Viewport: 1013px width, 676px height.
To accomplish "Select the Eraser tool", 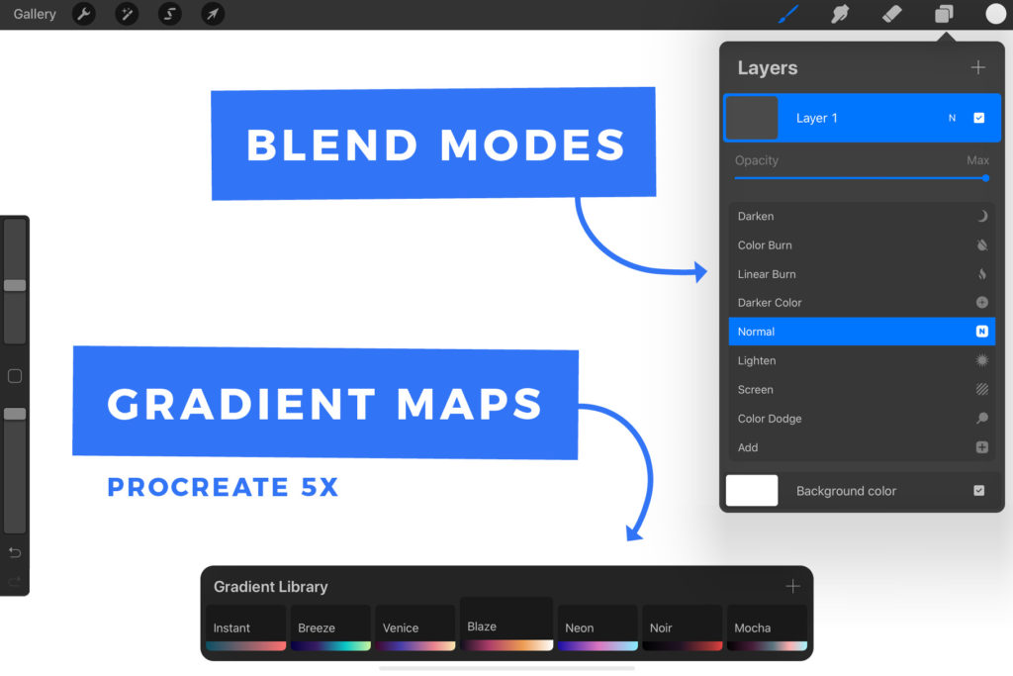I will click(x=889, y=14).
